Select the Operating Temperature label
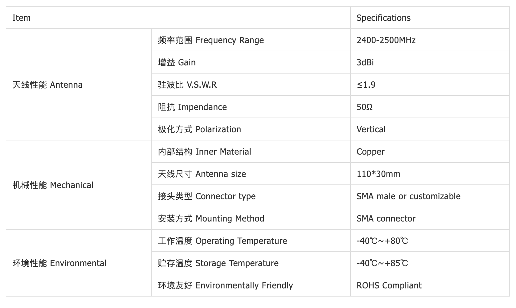 (222, 241)
